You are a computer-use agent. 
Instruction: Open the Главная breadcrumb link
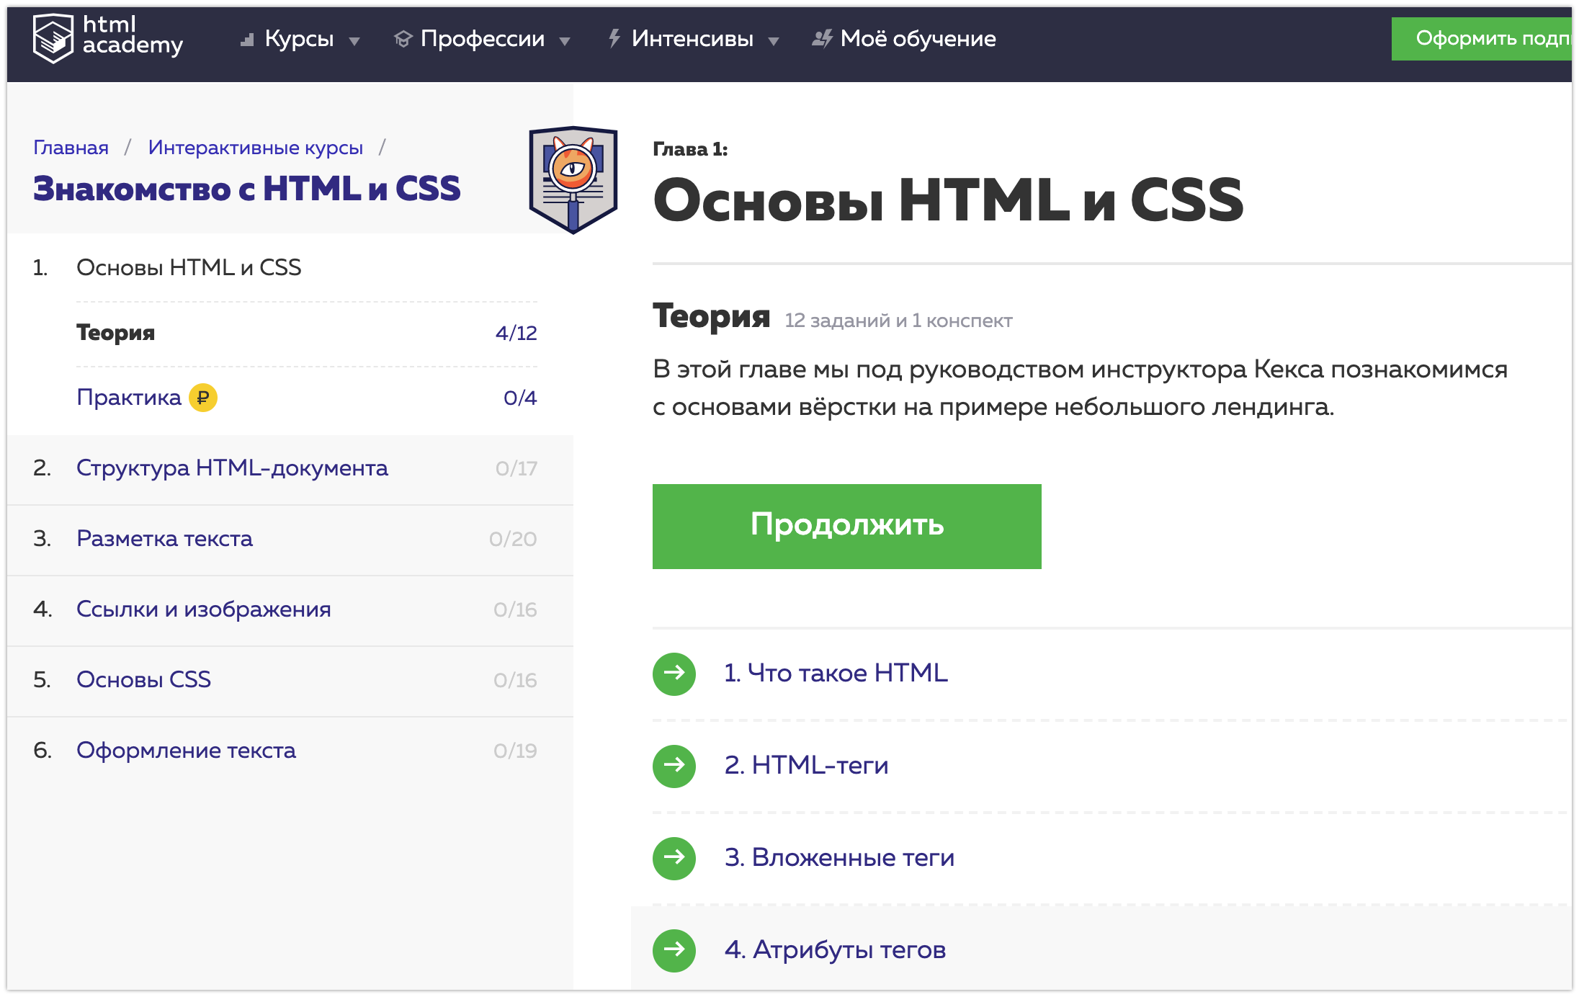click(x=71, y=148)
